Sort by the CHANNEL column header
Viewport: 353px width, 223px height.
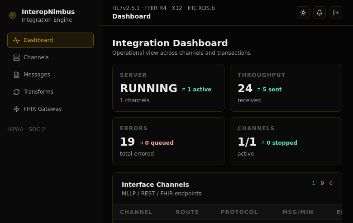136,212
